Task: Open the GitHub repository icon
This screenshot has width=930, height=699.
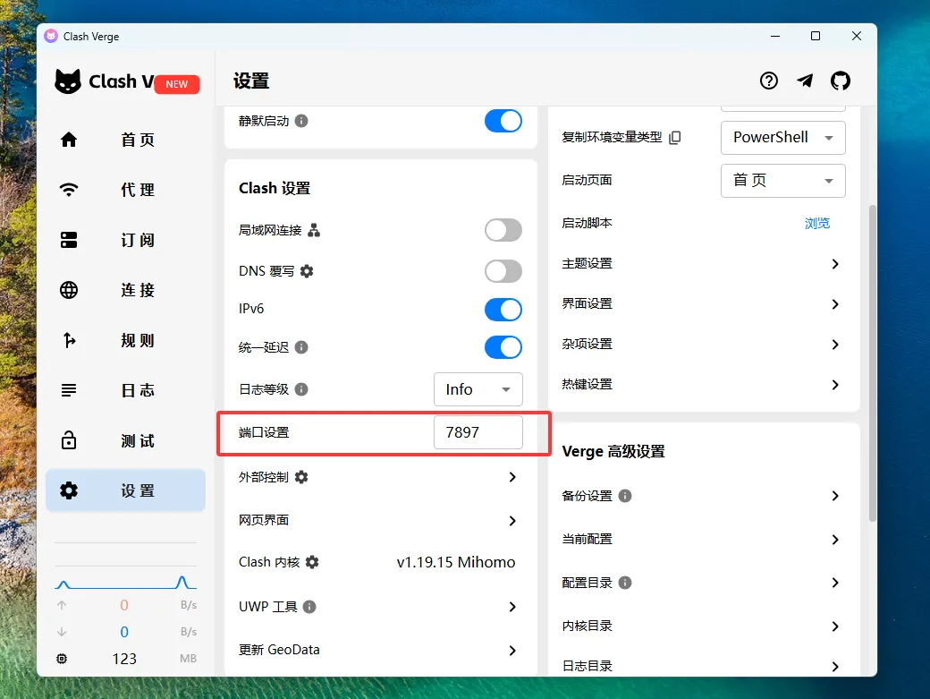Action: click(841, 81)
